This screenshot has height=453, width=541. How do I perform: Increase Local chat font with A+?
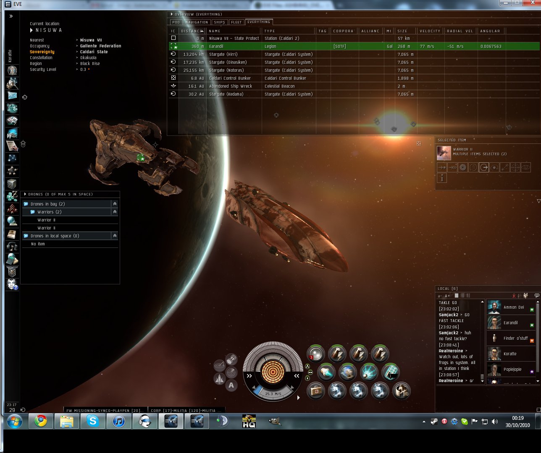447,296
